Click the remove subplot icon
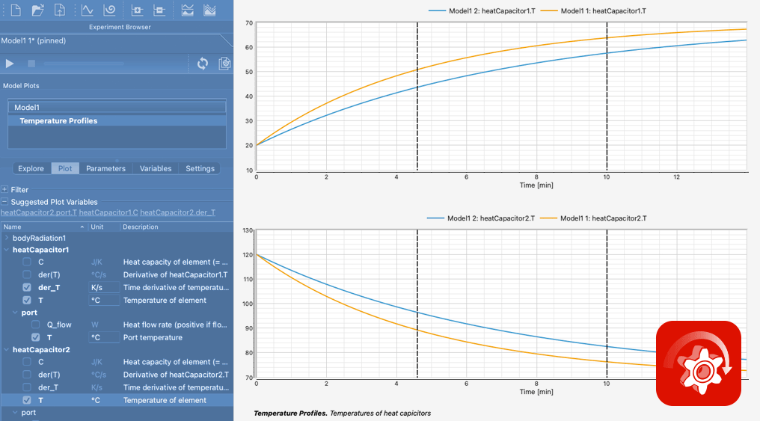 pyautogui.click(x=159, y=10)
